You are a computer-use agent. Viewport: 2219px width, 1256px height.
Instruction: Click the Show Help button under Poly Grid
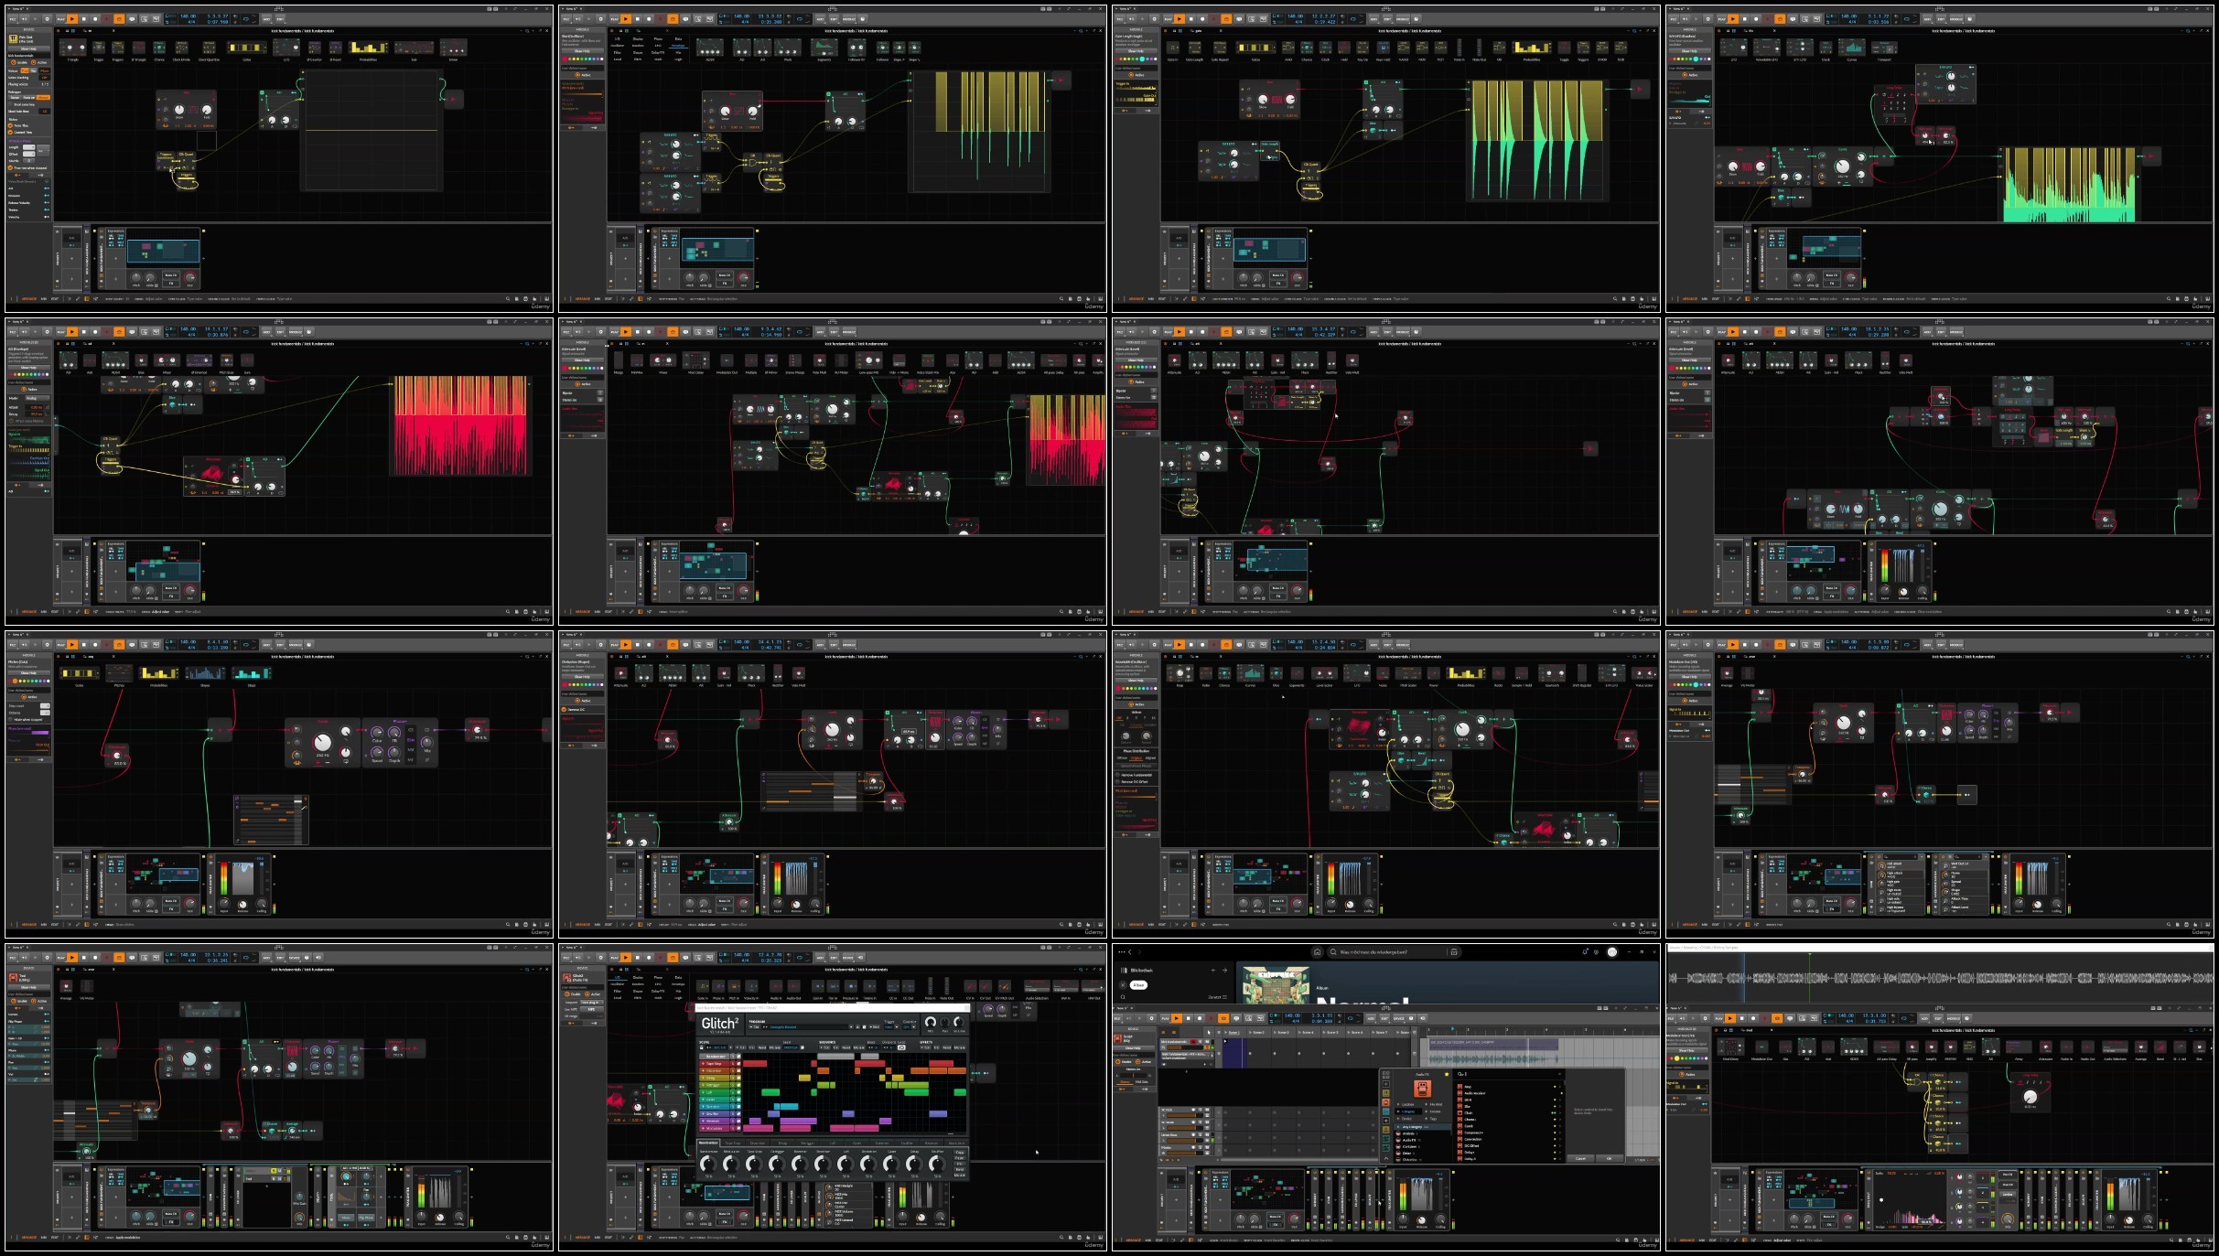click(28, 48)
